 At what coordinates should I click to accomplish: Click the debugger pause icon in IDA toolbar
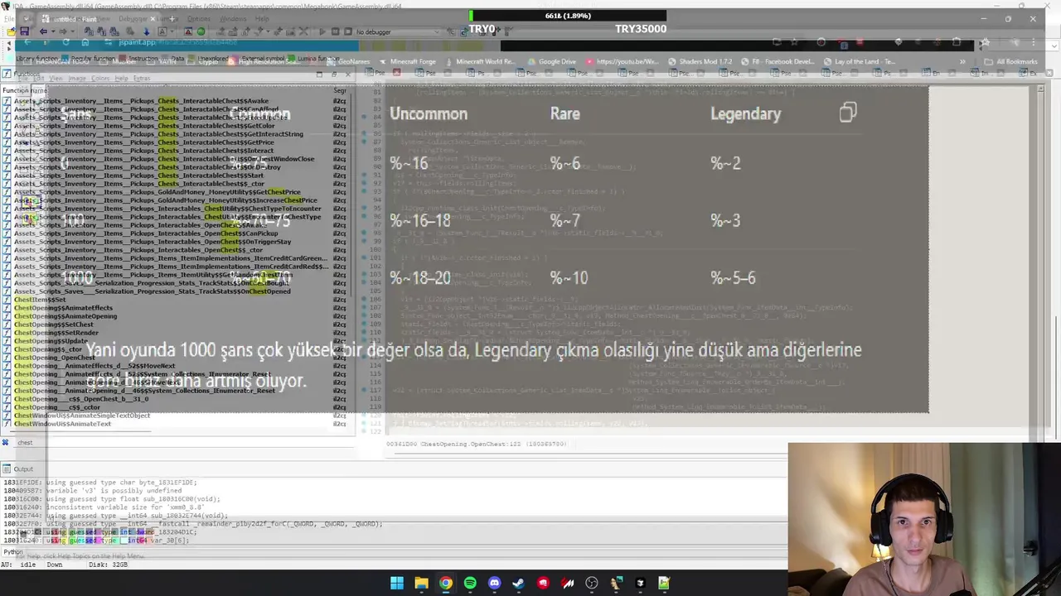[335, 31]
